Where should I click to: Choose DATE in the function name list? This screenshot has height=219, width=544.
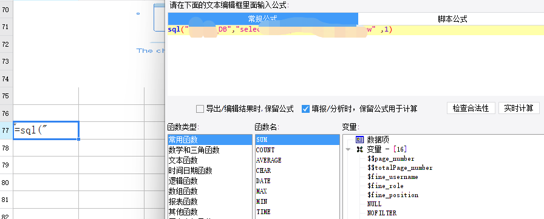pos(297,181)
